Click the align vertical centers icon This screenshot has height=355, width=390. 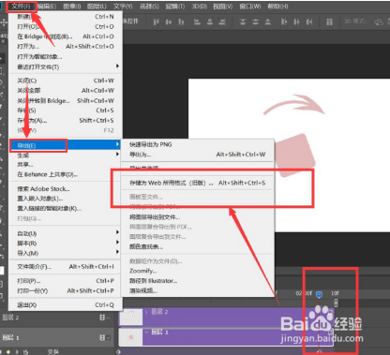168,22
